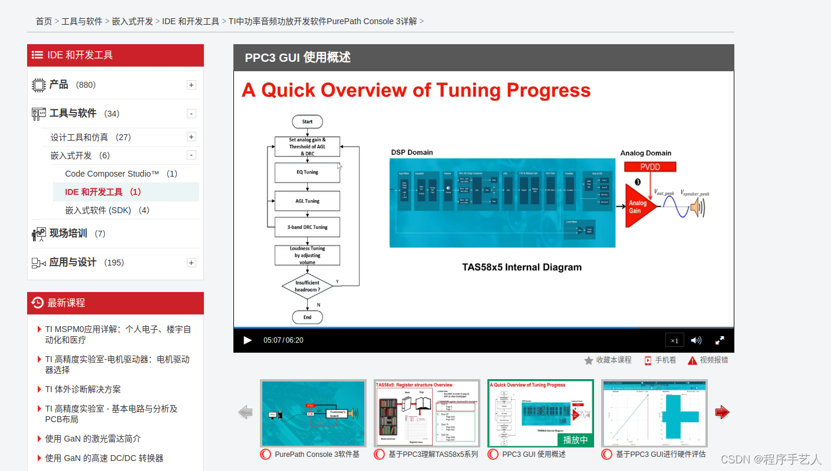The image size is (831, 471).
Task: Click PurePath Console 3软件基 title link
Action: pos(317,455)
